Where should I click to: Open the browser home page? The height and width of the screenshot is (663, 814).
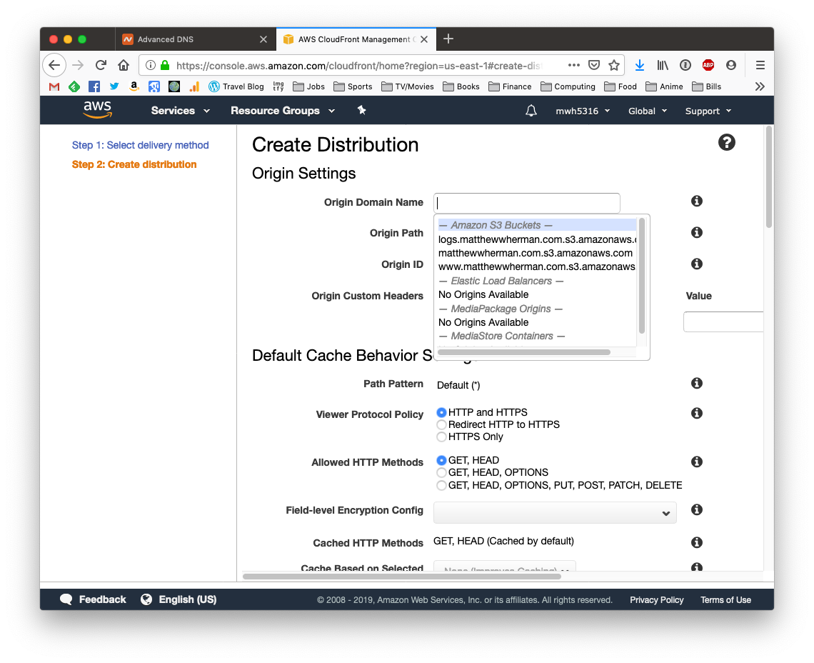coord(124,66)
